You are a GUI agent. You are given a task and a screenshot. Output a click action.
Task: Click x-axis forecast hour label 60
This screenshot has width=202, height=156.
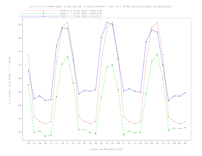pyautogui.click(x=141, y=143)
